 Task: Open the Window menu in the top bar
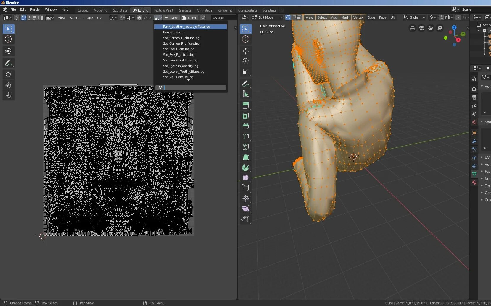51,9
